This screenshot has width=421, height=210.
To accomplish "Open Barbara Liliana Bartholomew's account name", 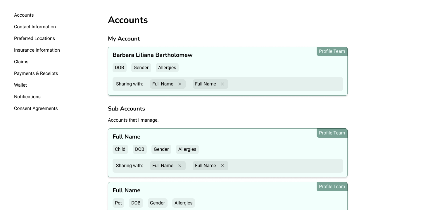I will coord(152,55).
